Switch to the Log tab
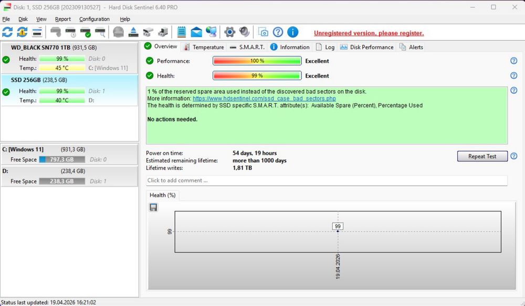The image size is (525, 306). point(325,47)
